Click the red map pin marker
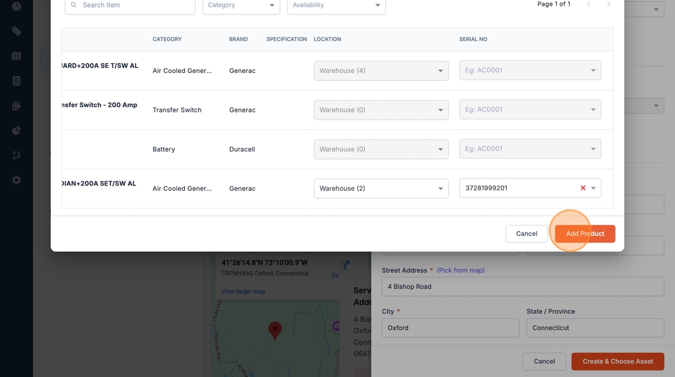675x377 pixels. [x=275, y=331]
